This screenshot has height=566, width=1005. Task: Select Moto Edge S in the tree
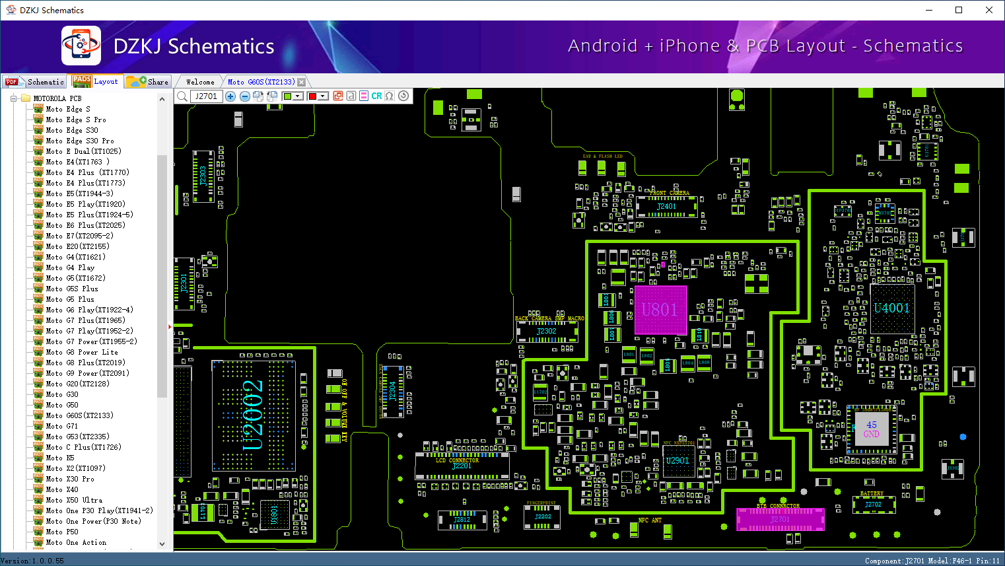(68, 109)
